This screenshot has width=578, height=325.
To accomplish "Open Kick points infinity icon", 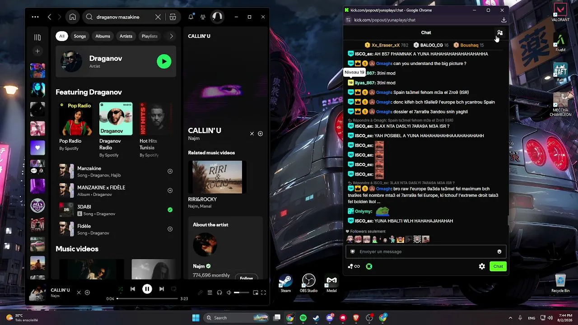I will [354, 266].
